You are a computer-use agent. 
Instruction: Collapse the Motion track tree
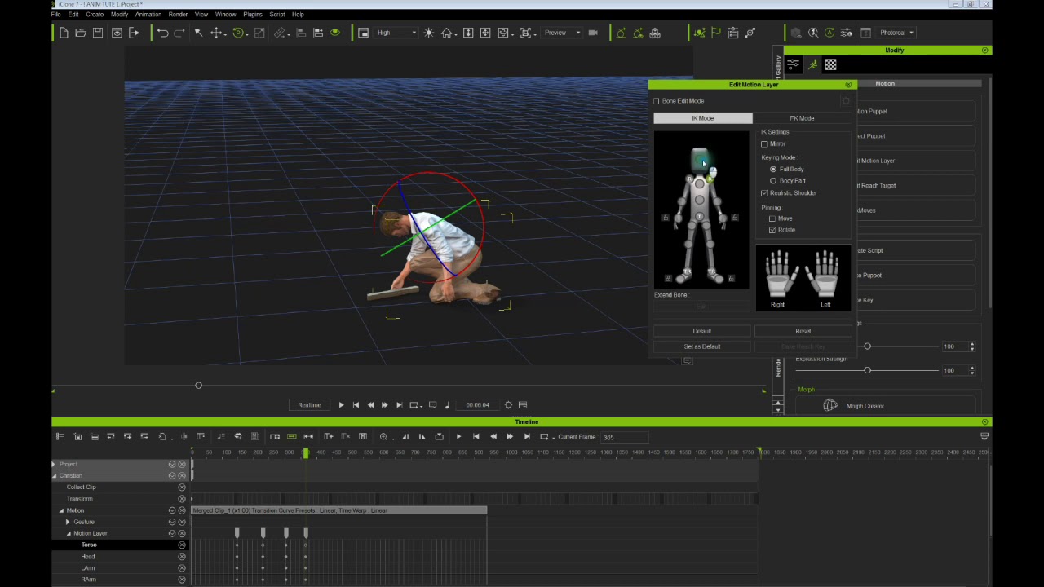(61, 510)
